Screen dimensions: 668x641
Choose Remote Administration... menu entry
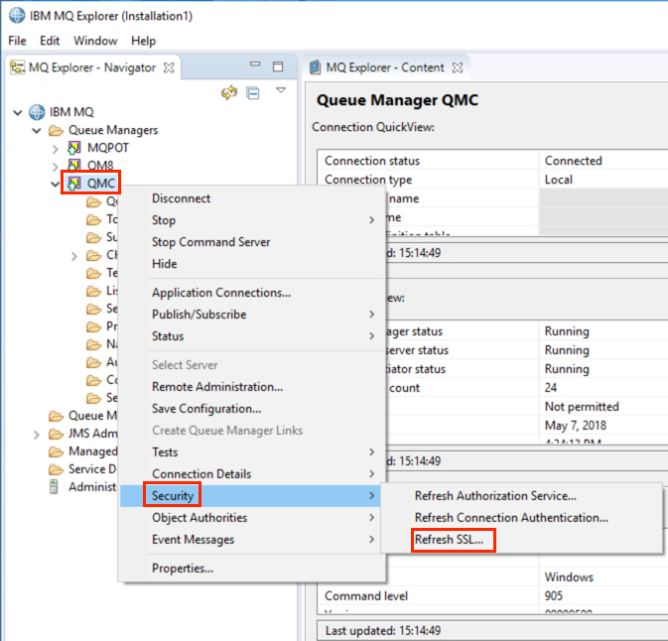[x=252, y=387]
